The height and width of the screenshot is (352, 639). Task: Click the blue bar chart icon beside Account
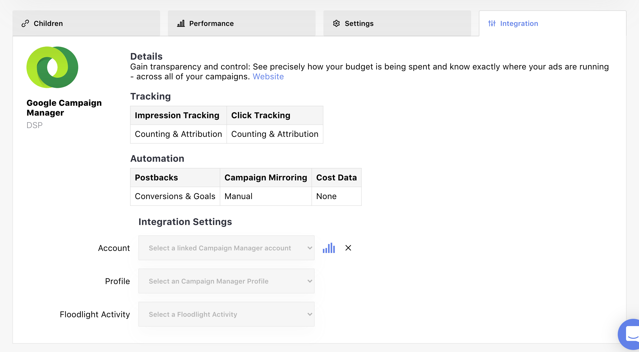329,248
